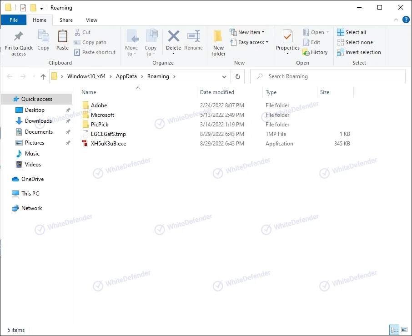Switch to the View ribbon tab
The width and height of the screenshot is (412, 336).
tap(91, 20)
